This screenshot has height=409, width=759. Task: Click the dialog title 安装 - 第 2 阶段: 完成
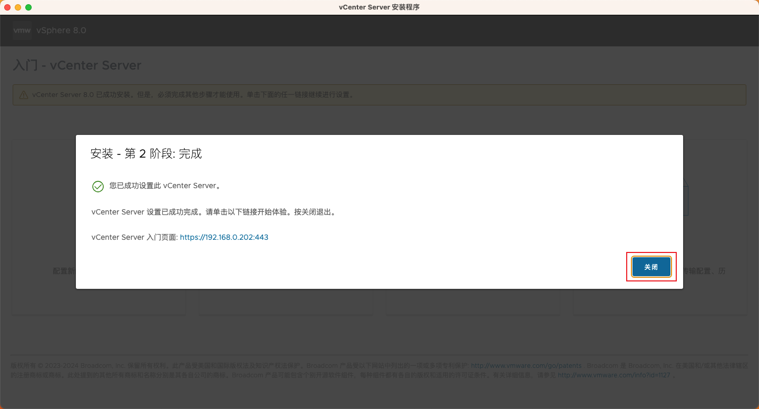[147, 154]
